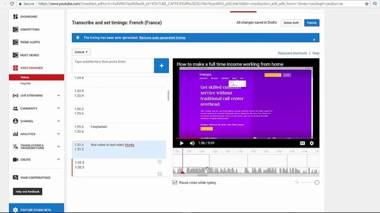Click the YouTube Studio Beta gear icon

coord(15,210)
